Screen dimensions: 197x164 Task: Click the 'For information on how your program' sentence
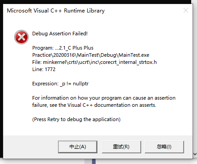coord(104,98)
